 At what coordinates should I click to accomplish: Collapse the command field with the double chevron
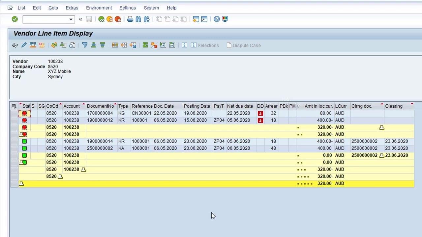click(80, 19)
